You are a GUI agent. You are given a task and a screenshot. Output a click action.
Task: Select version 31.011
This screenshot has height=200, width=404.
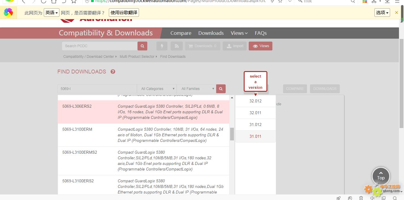pos(256,136)
